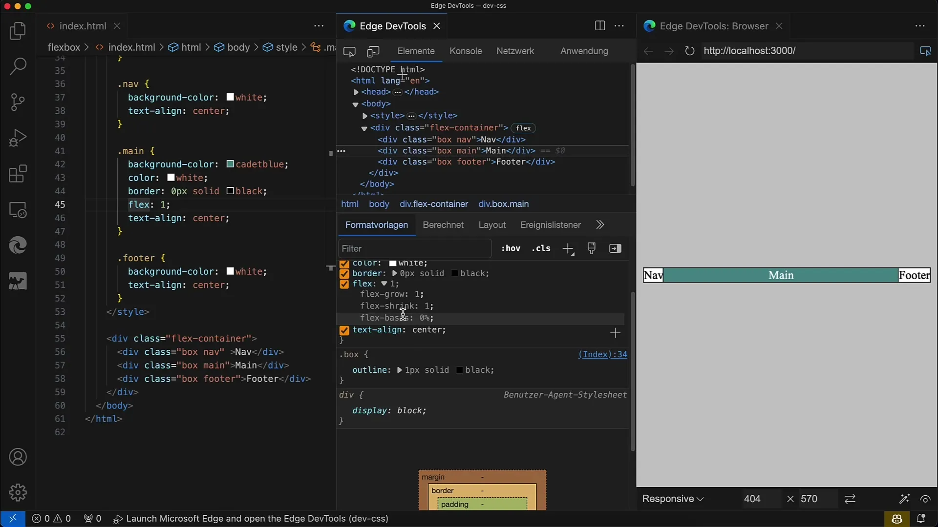The width and height of the screenshot is (938, 527).
Task: Select div.flex-container in DevTools breadcrumb
Action: [434, 204]
